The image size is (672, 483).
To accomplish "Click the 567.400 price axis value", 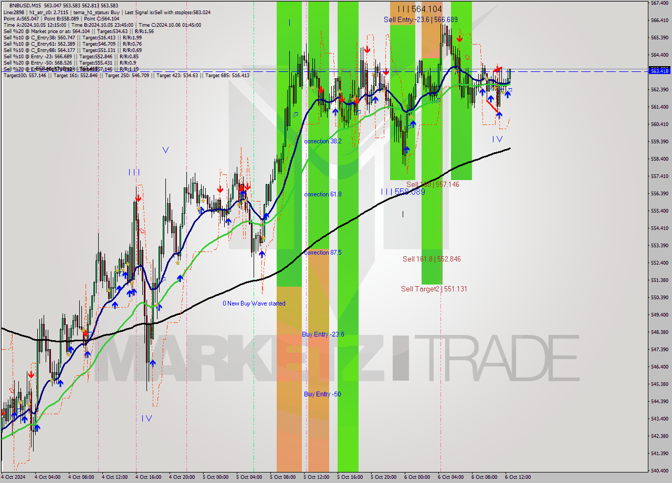I will point(659,3).
